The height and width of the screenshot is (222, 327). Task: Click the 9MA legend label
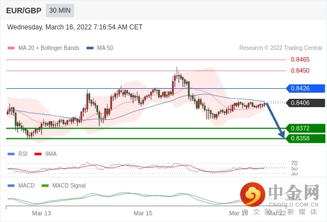(51, 154)
